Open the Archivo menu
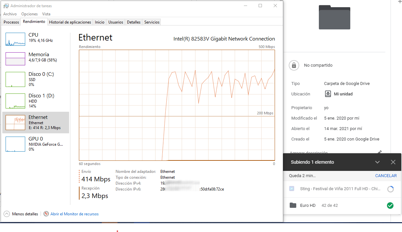 [x=10, y=14]
